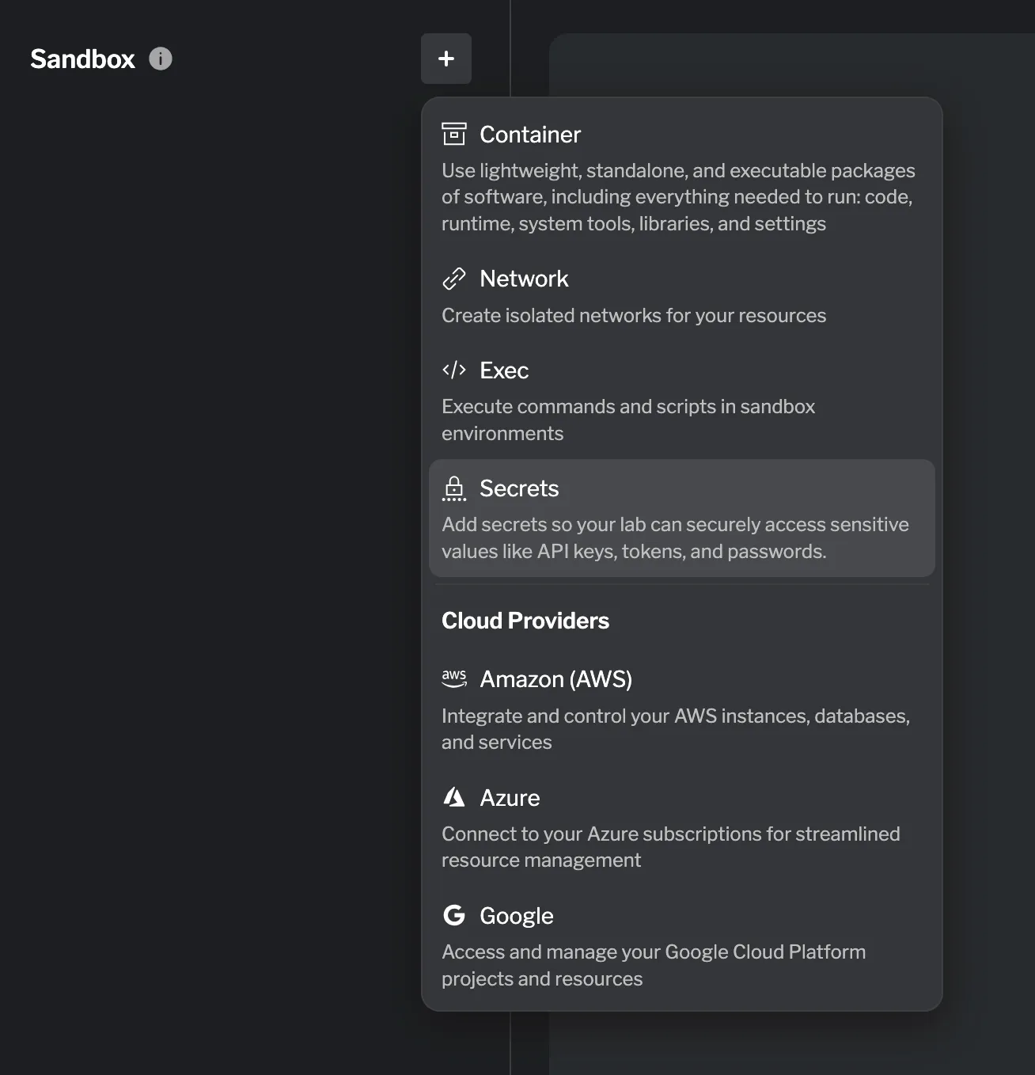This screenshot has width=1035, height=1075.
Task: Click the Exec code brackets icon
Action: pyautogui.click(x=454, y=370)
